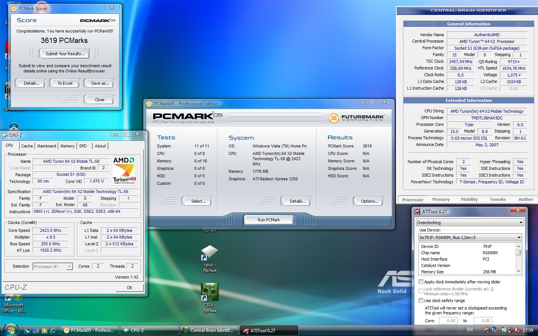This screenshot has height=336, width=538.
Task: Click CPU-Z window title bar icon
Action: pyautogui.click(x=5, y=136)
